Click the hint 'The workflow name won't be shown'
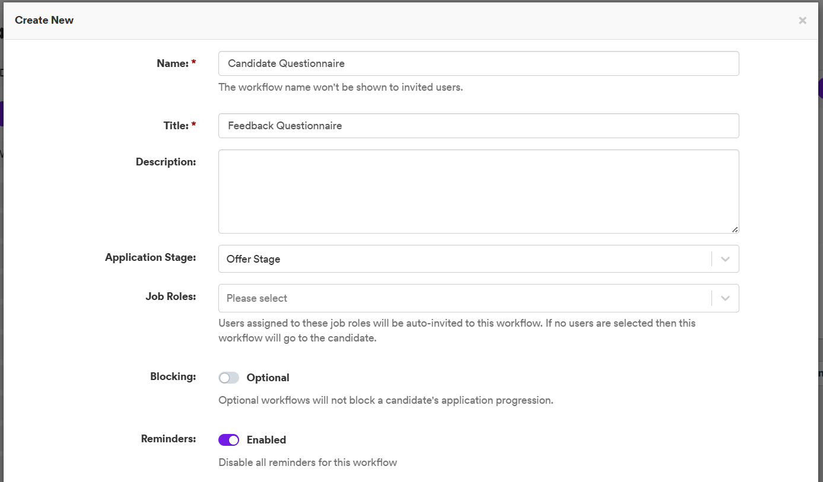 [x=341, y=87]
